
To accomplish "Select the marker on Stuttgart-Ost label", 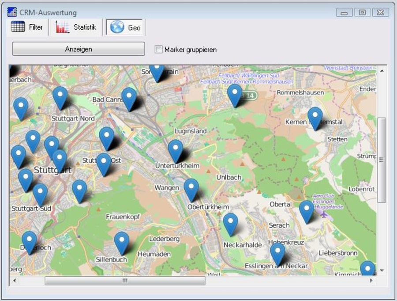I will click(104, 165).
